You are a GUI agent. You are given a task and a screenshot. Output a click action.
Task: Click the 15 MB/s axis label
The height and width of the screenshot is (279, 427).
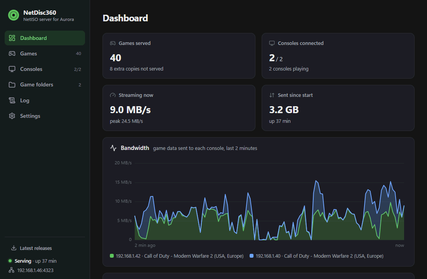click(x=123, y=182)
